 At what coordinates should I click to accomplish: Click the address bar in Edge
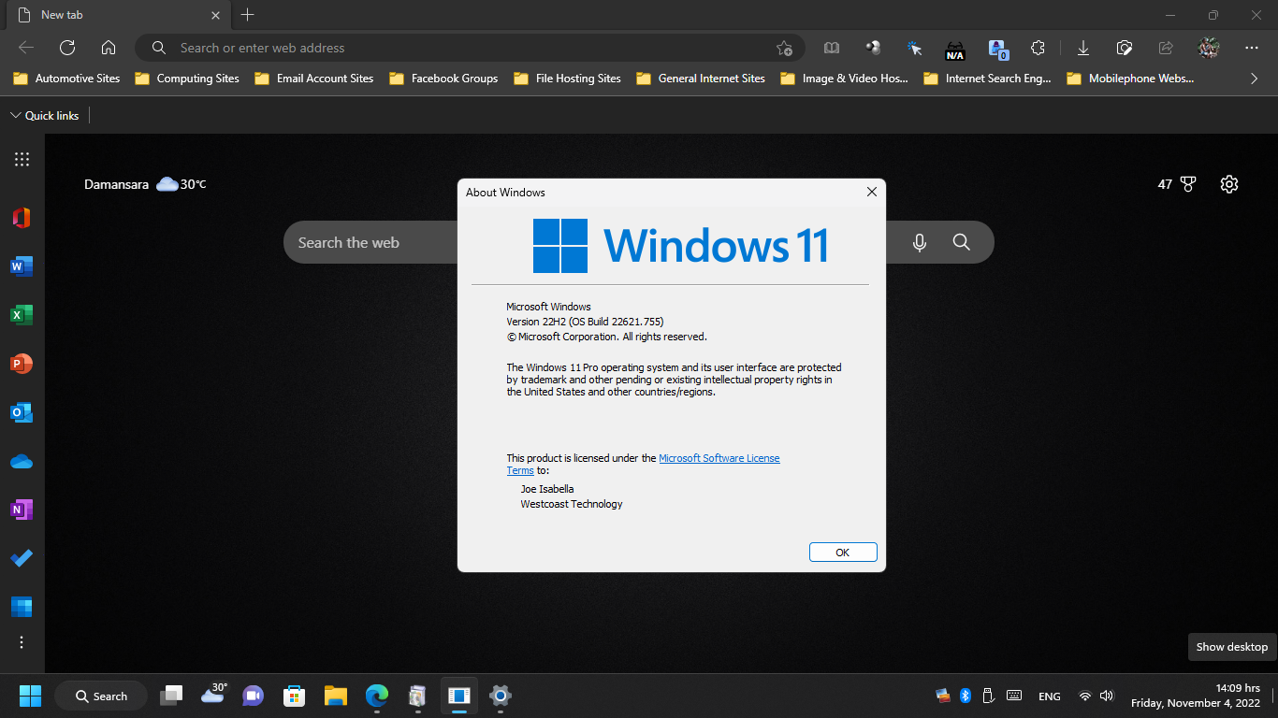point(470,48)
